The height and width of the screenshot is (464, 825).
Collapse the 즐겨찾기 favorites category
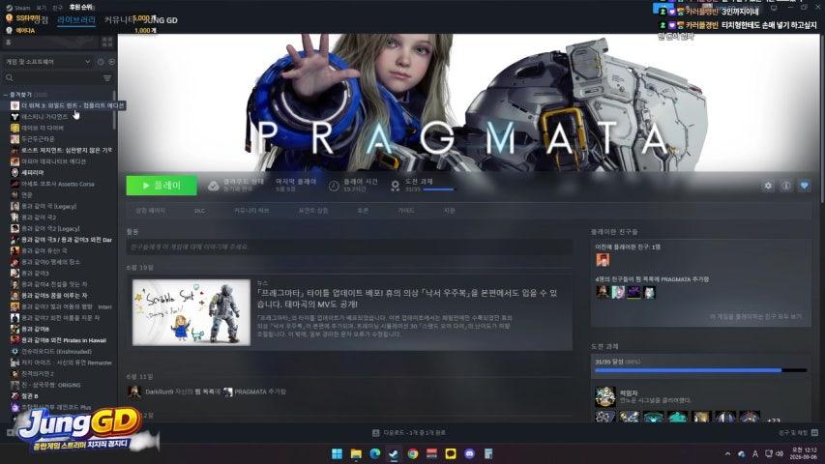[5, 95]
